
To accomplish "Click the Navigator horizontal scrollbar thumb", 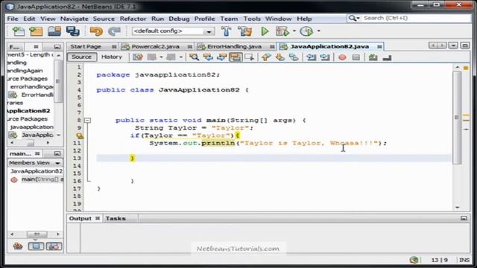I will tap(37, 234).
